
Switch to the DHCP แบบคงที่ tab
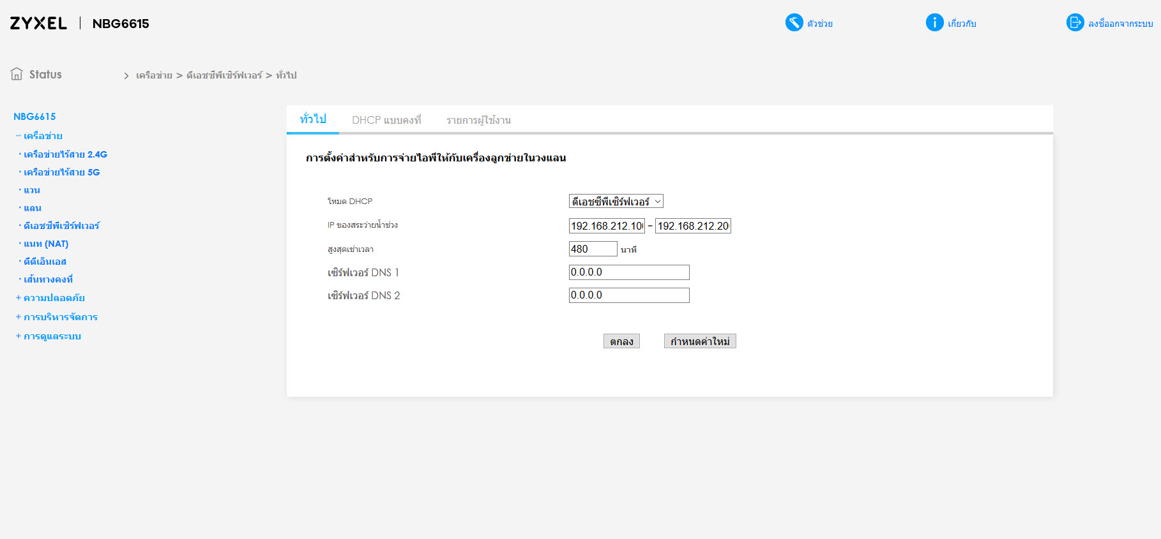tap(386, 120)
